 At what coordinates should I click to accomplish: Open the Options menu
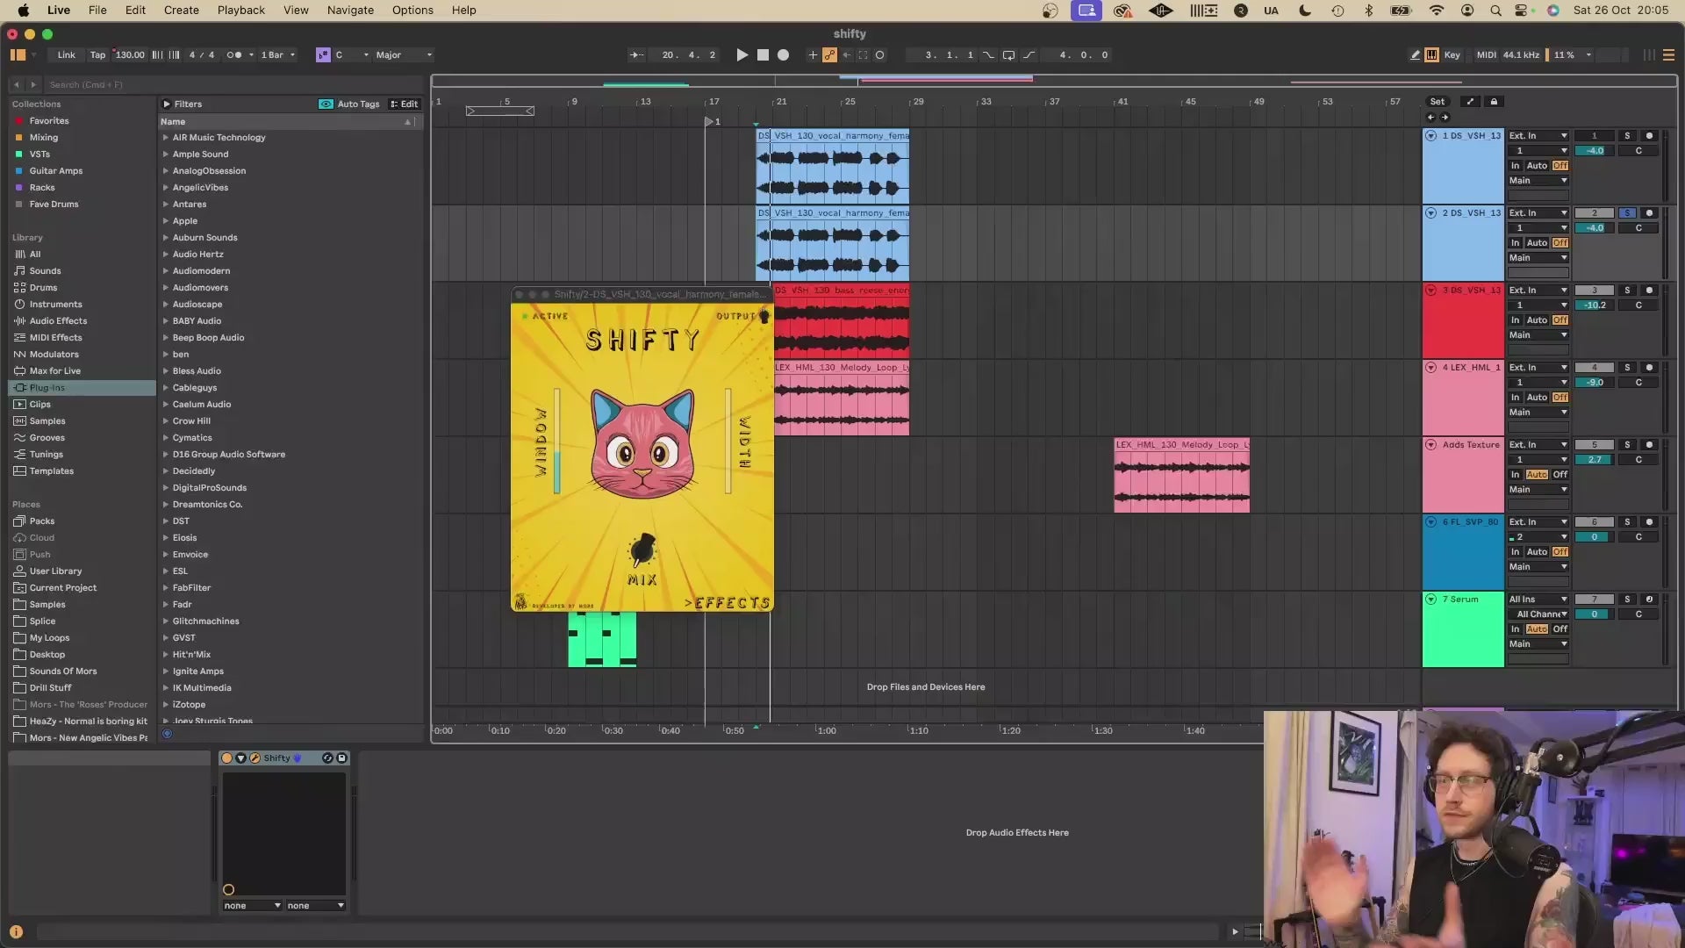click(x=412, y=11)
